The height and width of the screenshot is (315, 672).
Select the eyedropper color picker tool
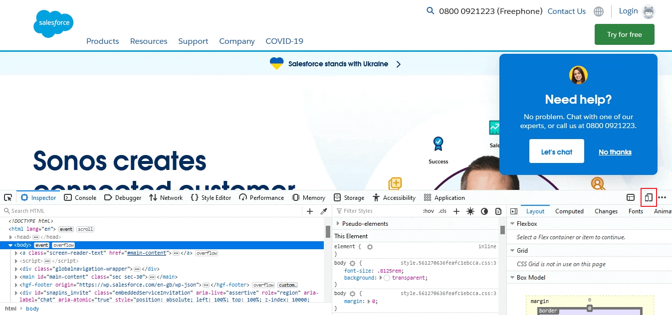324,211
